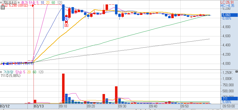Screen dimensions: 238x110
Task: Click the 지니너스 stock name button
Action: click(10, 2)
